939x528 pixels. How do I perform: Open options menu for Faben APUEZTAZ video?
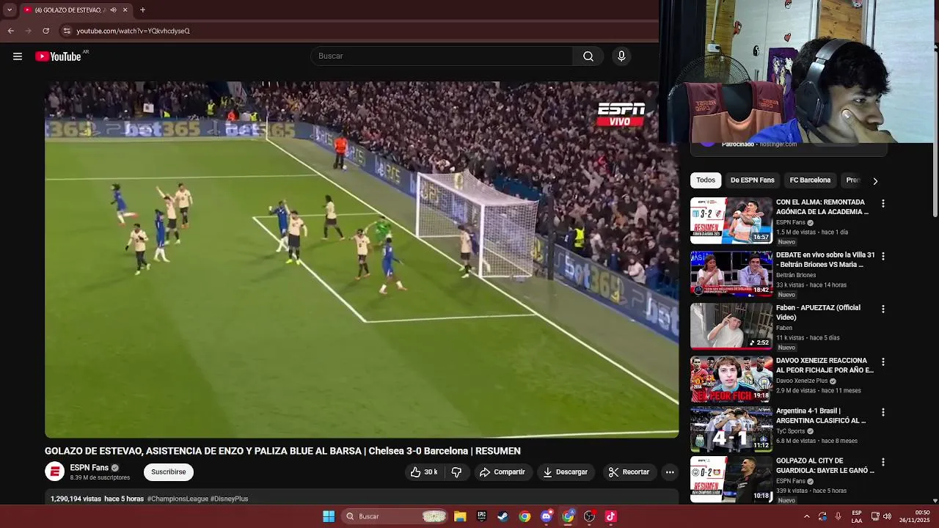(883, 309)
